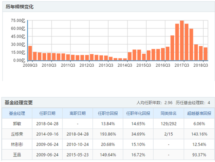Click the 基金经理变更 section title
The width and height of the screenshot is (215, 162).
[19, 102]
